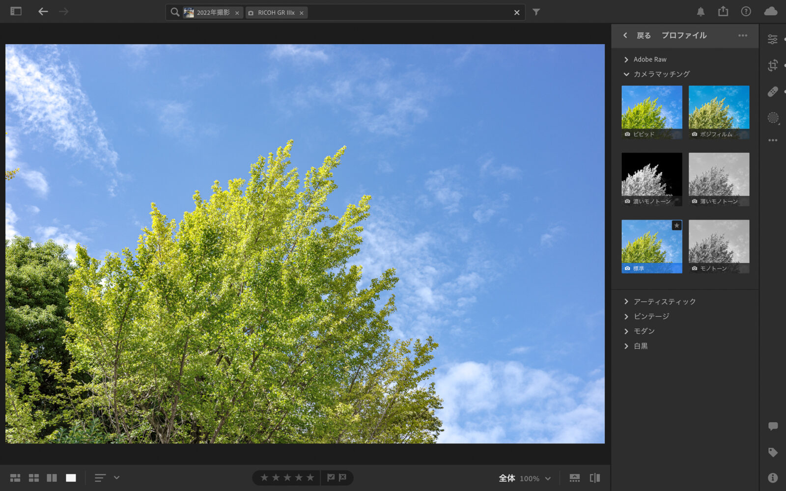Open the comments panel icon
The image size is (786, 491).
[x=773, y=426]
